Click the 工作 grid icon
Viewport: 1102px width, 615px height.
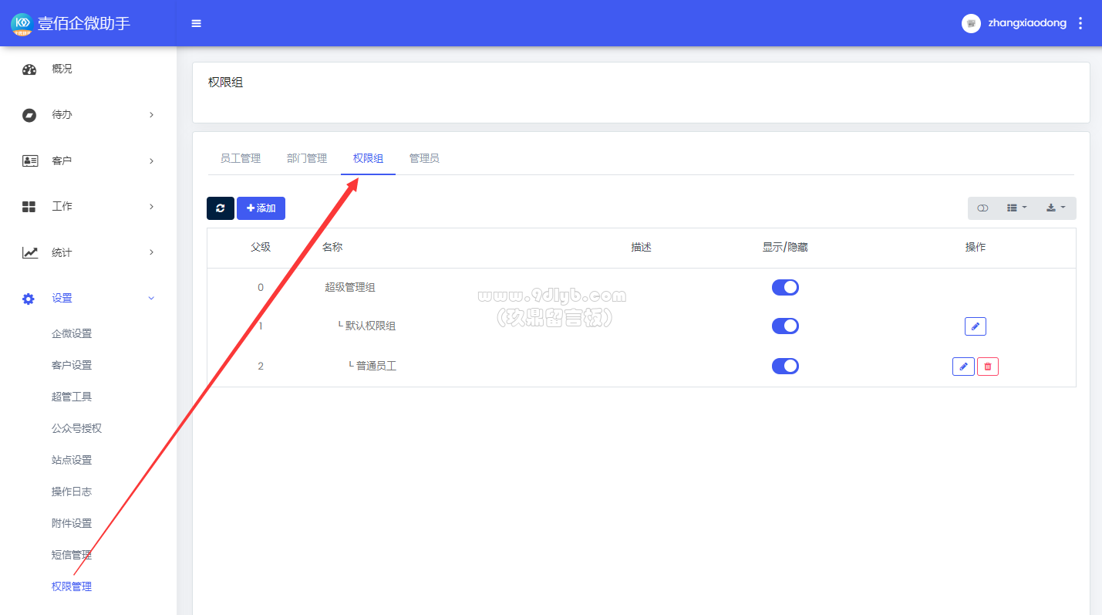[x=29, y=207]
